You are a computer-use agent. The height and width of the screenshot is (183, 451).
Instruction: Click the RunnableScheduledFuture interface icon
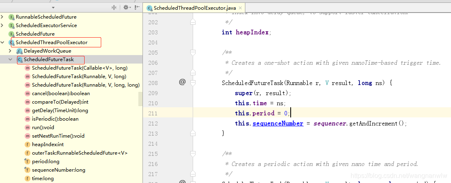[x=11, y=17]
